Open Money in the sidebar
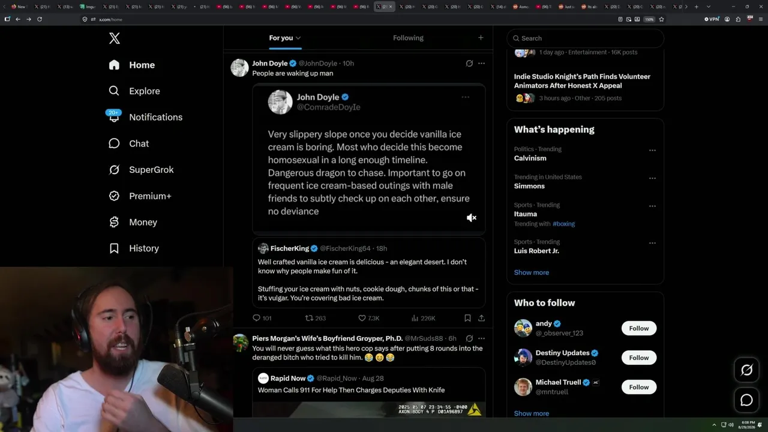Screen dimensions: 768x432 point(133,222)
